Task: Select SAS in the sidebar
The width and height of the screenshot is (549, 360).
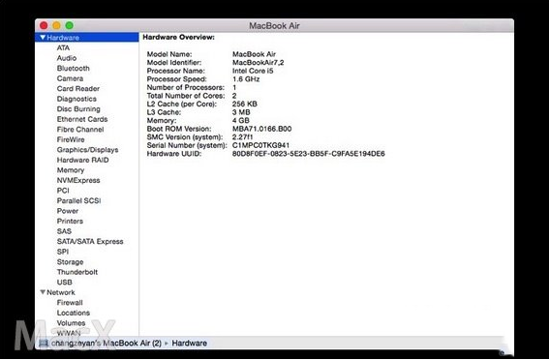Action: 64,231
